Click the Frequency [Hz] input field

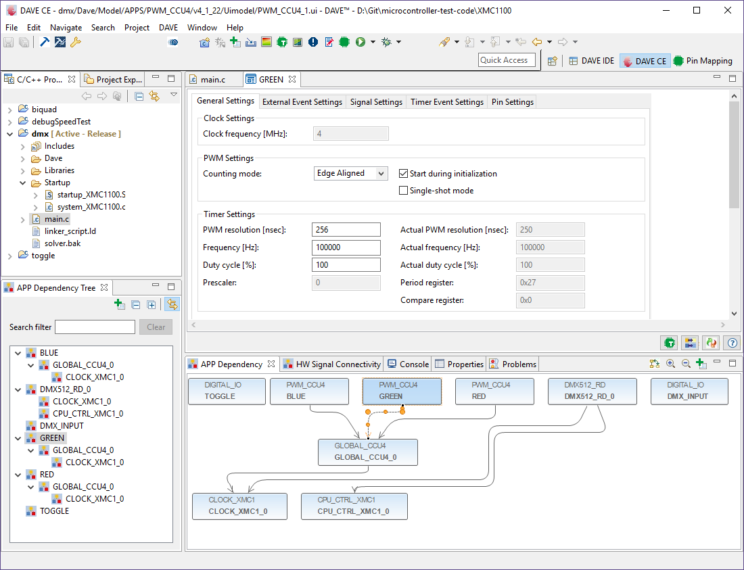[346, 247]
